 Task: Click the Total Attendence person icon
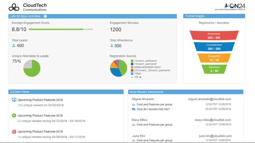tap(112, 45)
